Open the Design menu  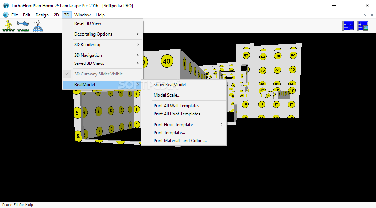click(42, 15)
